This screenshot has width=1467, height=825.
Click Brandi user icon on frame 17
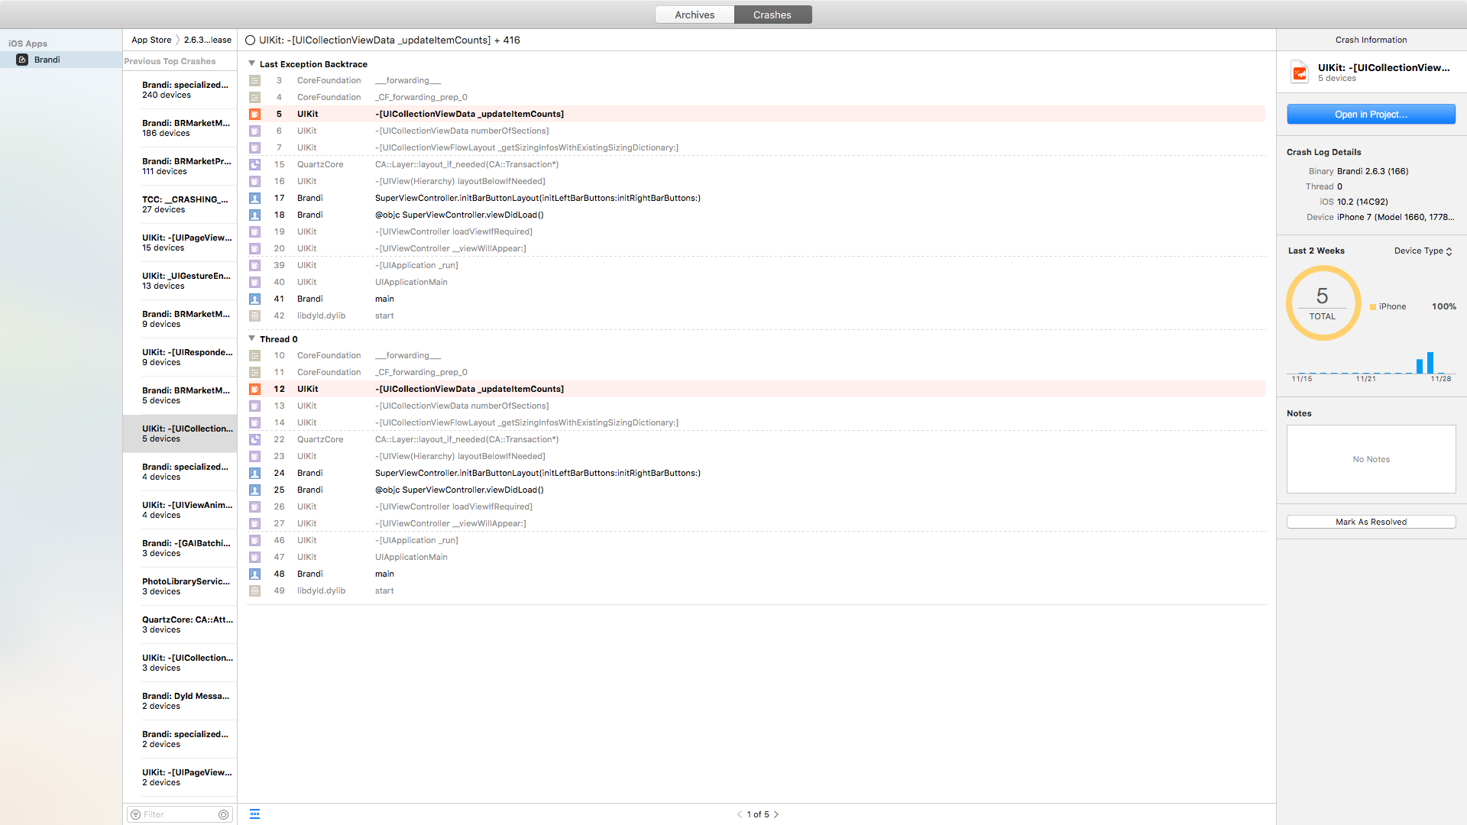click(x=255, y=198)
